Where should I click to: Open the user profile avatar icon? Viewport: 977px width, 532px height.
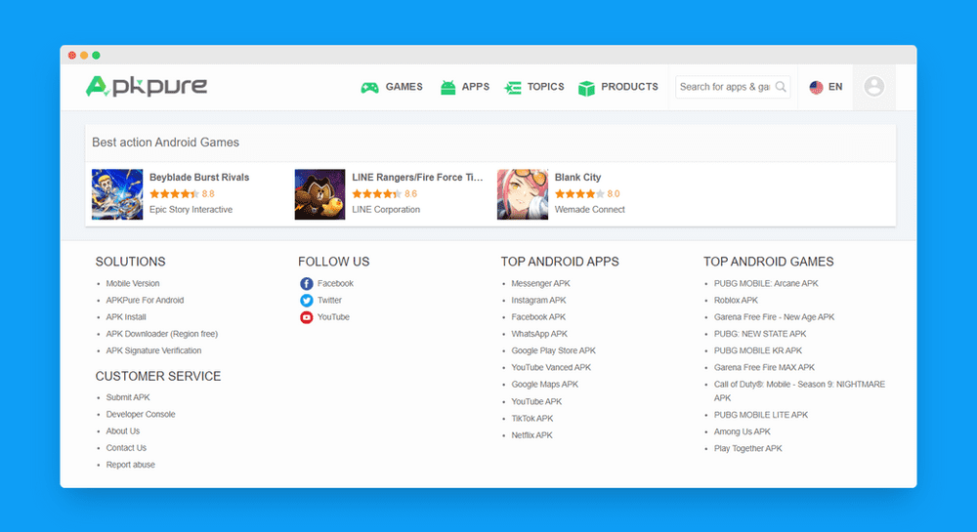tap(873, 87)
